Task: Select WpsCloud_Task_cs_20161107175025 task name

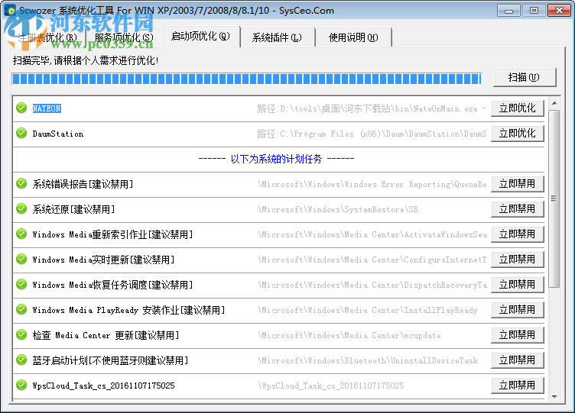Action: [103, 386]
